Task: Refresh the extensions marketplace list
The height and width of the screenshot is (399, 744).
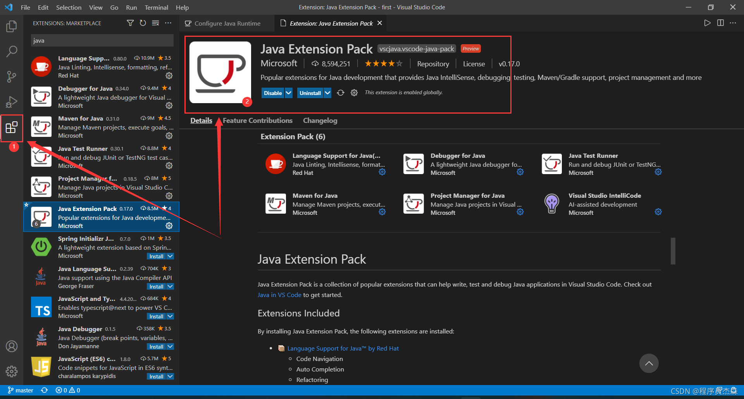Action: tap(143, 23)
